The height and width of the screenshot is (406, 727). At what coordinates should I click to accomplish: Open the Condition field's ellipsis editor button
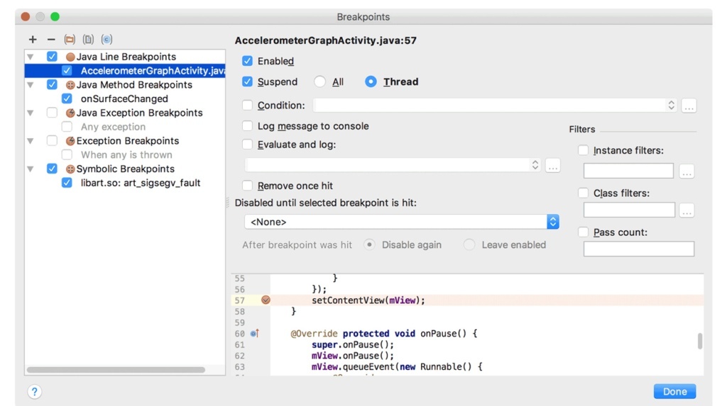(x=689, y=106)
